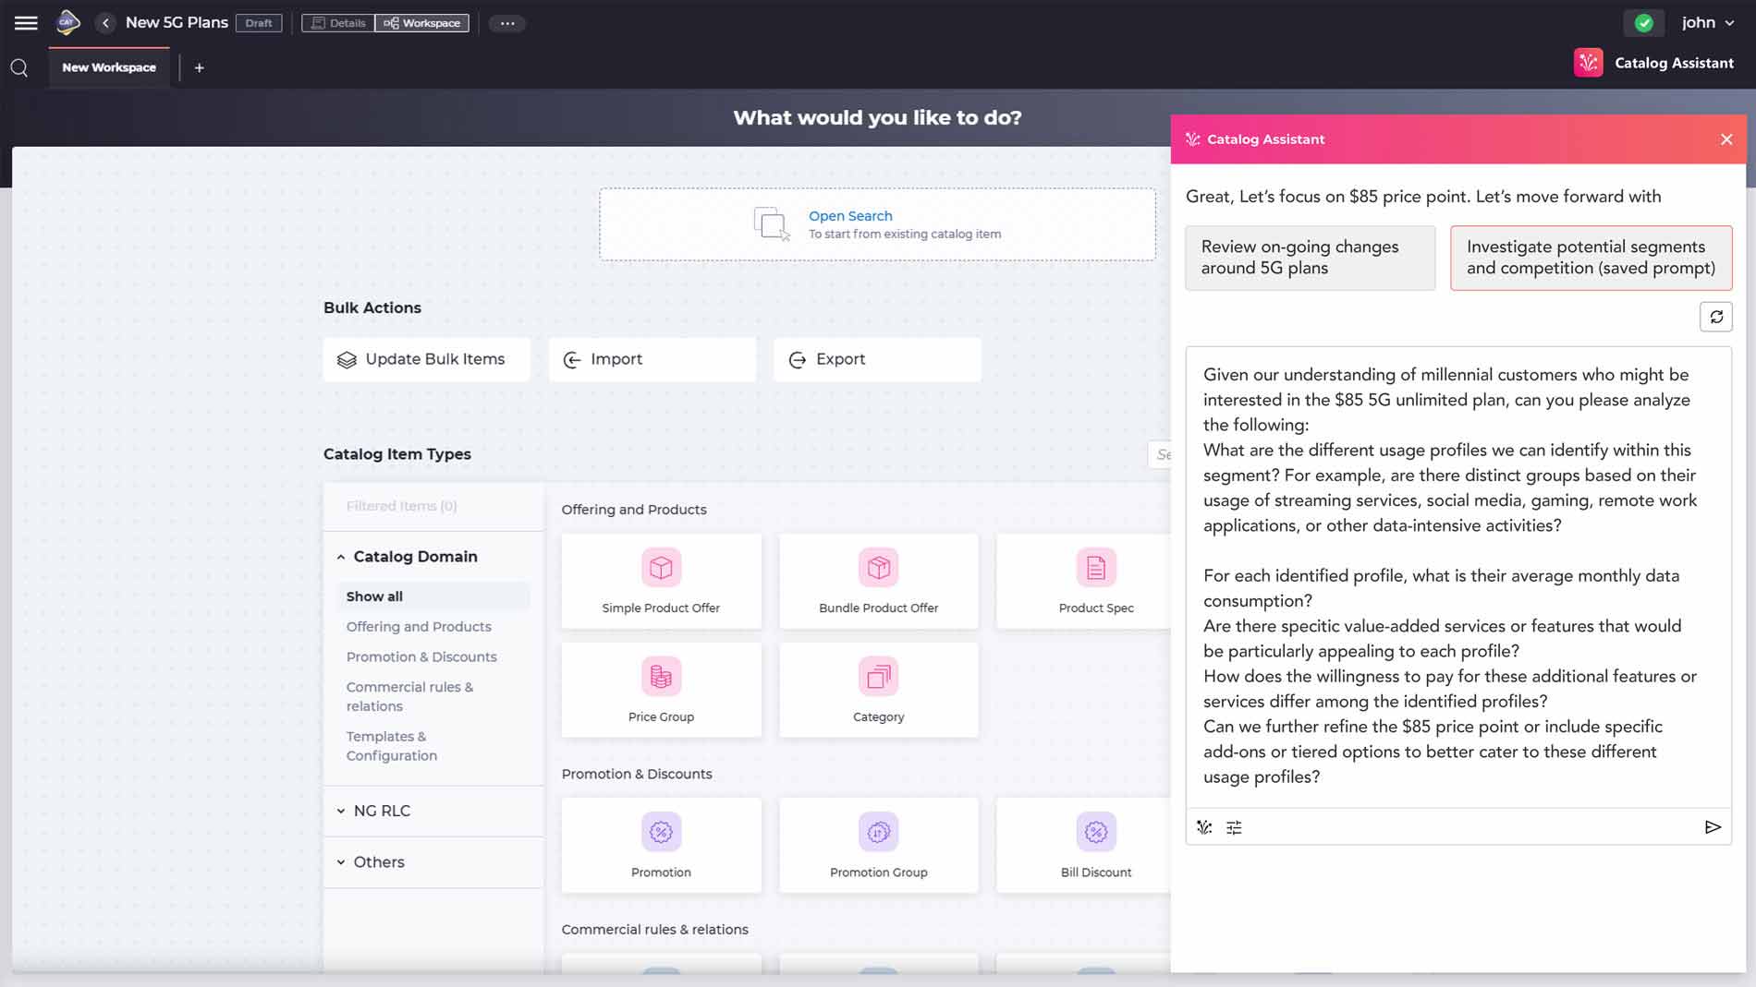Open the john user dropdown
Viewport: 1756px width, 987px height.
[x=1707, y=23]
